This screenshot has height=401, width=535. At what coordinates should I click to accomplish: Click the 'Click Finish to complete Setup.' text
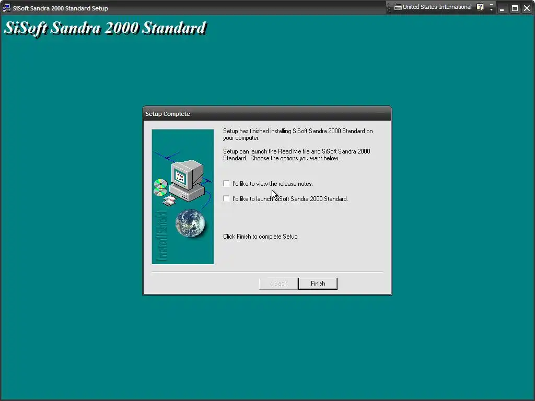point(261,237)
